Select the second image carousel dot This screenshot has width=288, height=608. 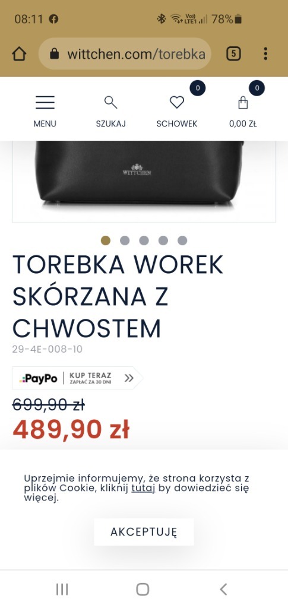[x=125, y=240]
